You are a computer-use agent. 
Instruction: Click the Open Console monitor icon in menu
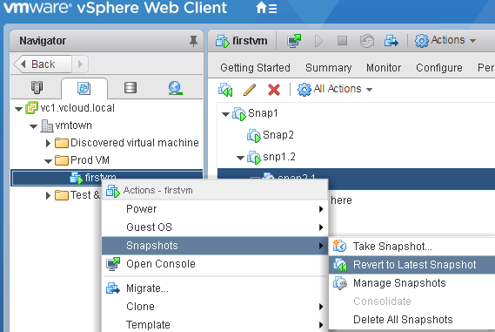113,264
